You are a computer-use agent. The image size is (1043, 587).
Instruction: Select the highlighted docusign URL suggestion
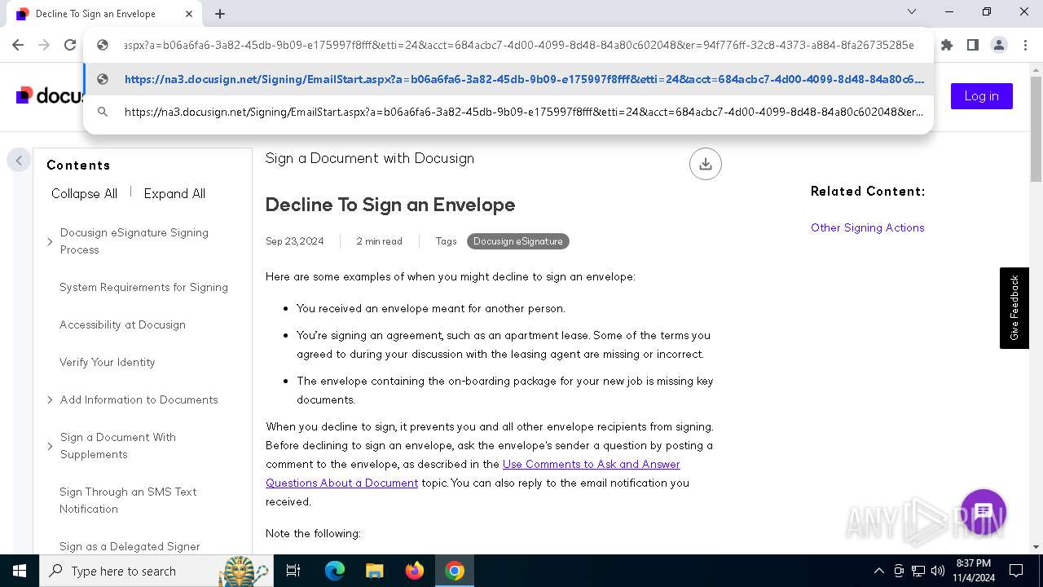(508, 79)
